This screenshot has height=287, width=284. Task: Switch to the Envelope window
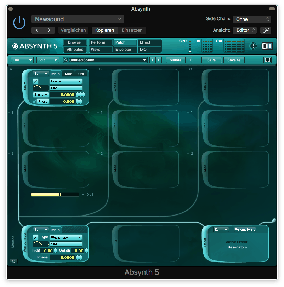tap(123, 50)
